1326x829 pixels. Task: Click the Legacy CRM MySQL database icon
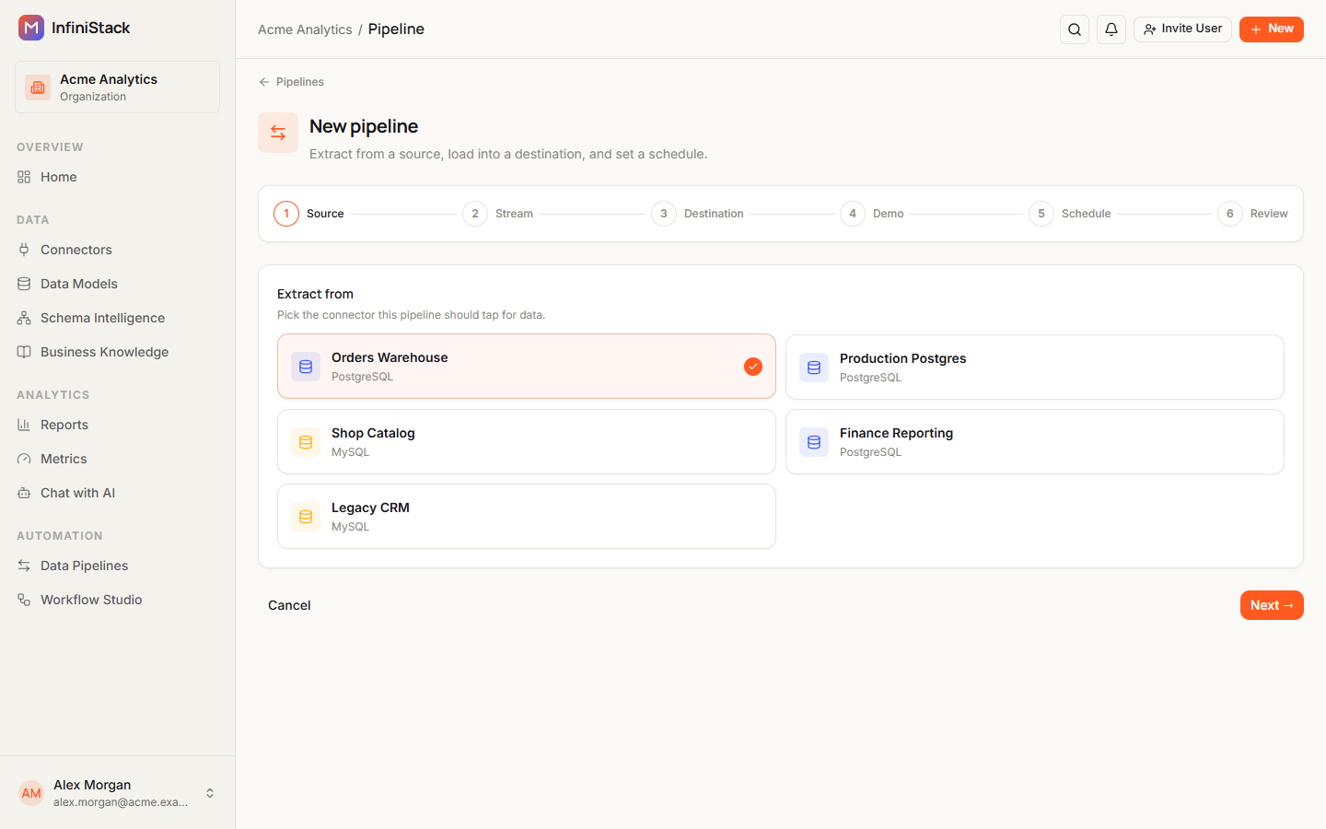(x=306, y=517)
